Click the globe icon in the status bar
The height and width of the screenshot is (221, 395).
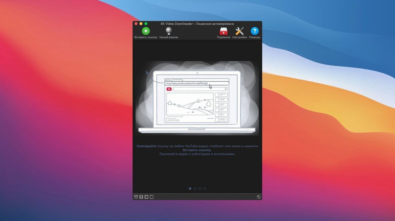coord(259,197)
